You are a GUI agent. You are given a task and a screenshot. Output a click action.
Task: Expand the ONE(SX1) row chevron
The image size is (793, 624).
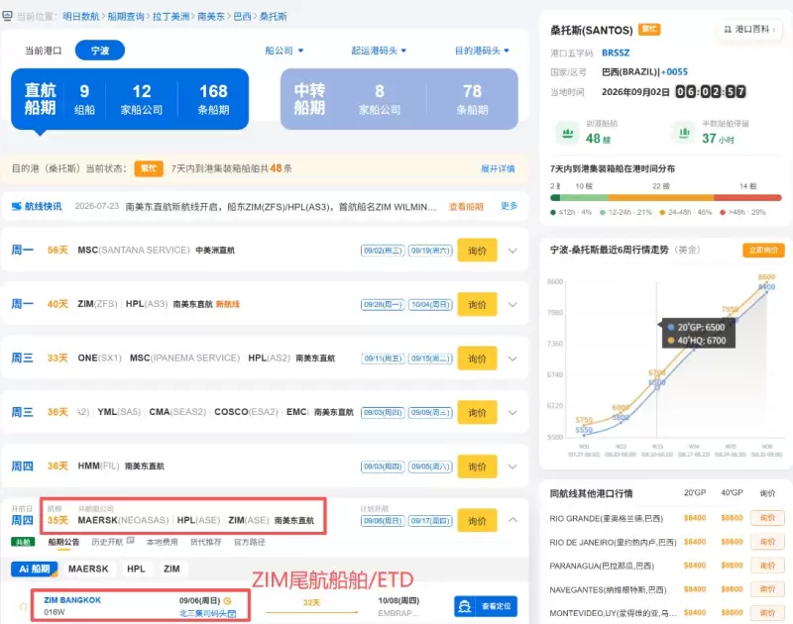pos(512,359)
